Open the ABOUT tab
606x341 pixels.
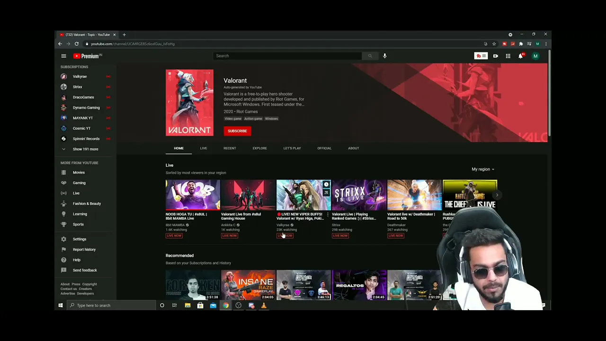click(354, 148)
